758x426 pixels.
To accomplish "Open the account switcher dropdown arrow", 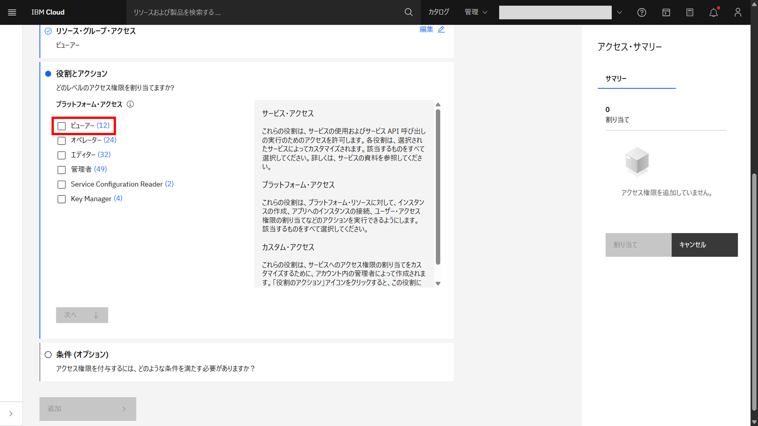I will [619, 12].
